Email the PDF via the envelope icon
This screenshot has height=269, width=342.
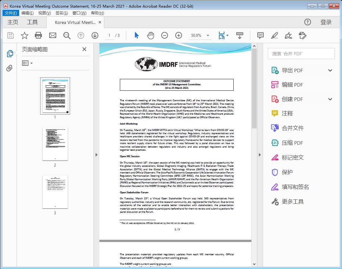(x=52, y=35)
